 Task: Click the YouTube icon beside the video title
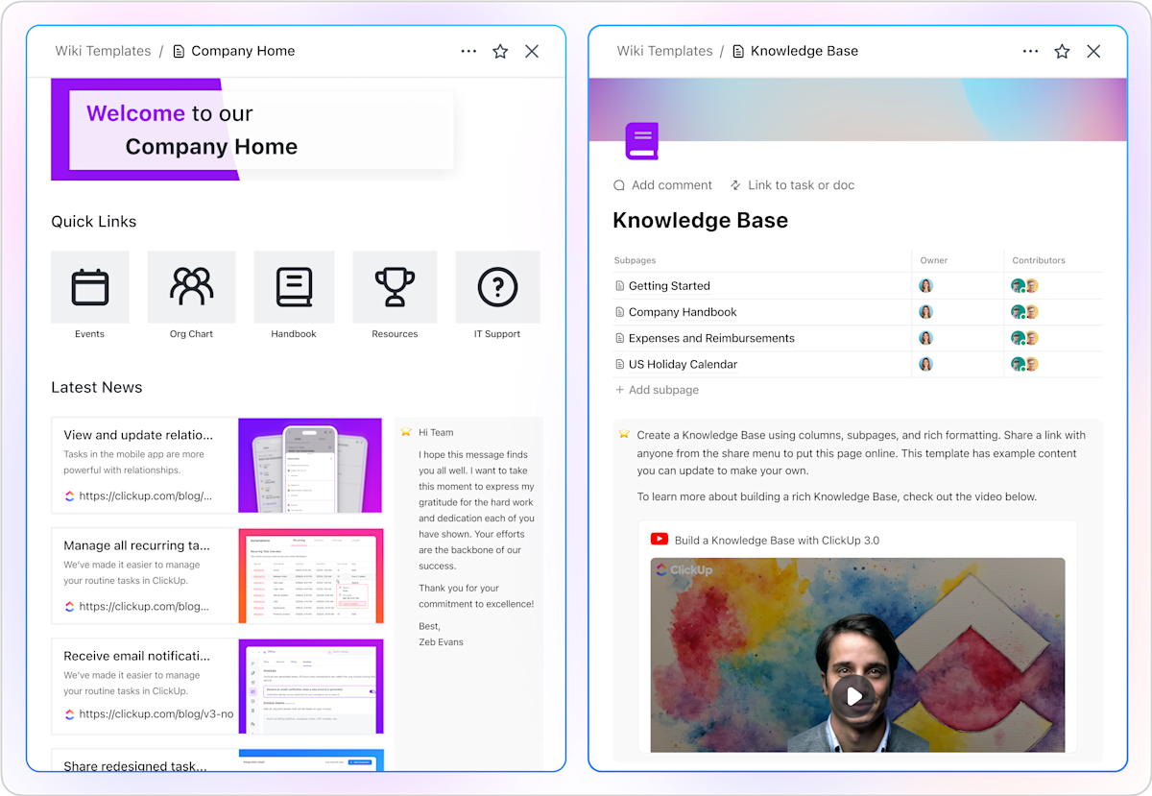coord(658,540)
